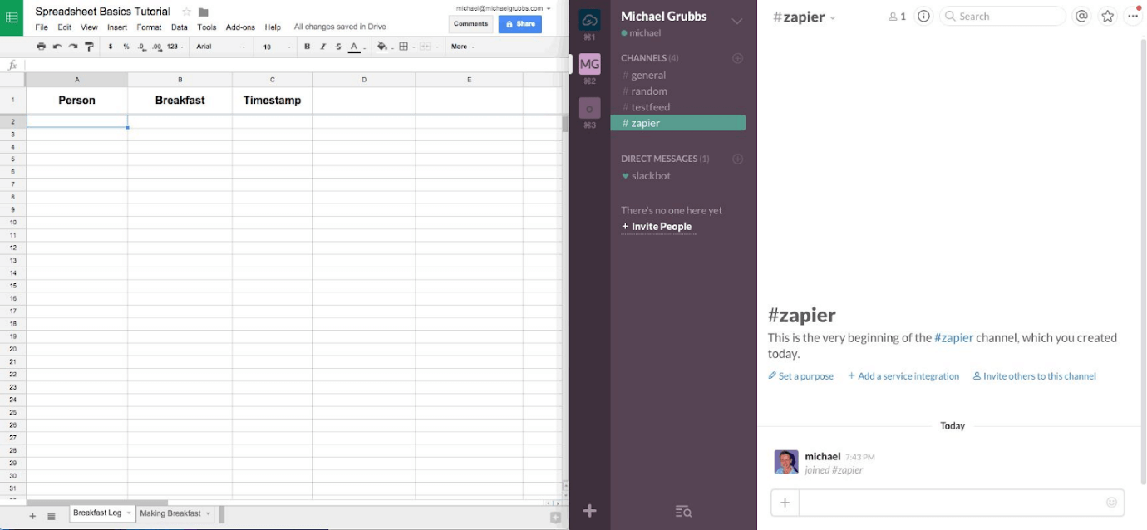Open the text color picker

(354, 47)
